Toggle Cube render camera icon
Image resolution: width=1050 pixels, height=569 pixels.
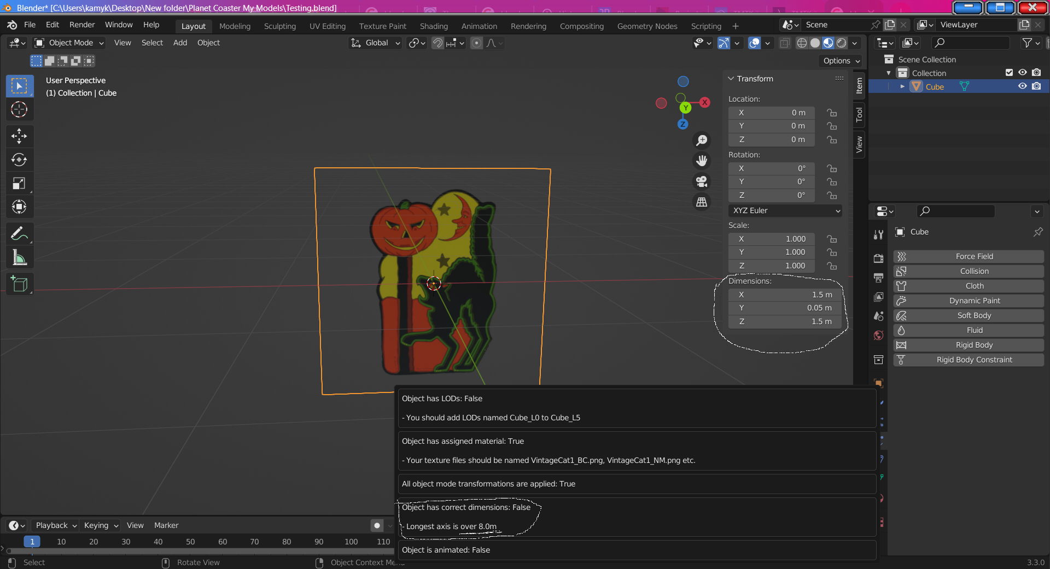1036,86
